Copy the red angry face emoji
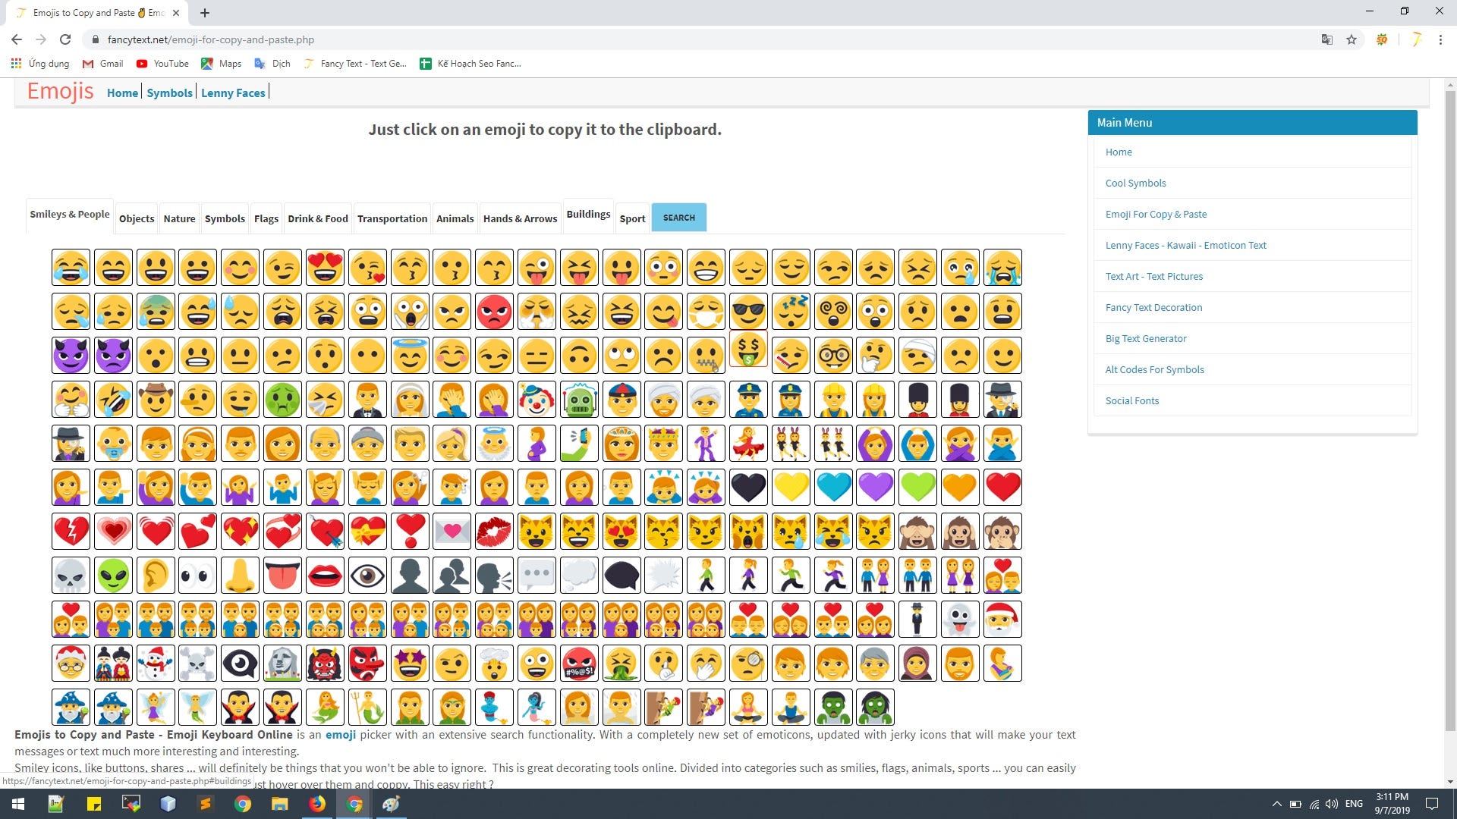The image size is (1457, 819). [494, 312]
